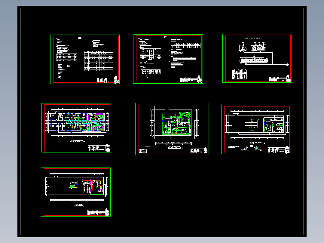Click the tall eleven-row schedule table
The width and height of the screenshot is (324, 243).
[x=99, y=61]
